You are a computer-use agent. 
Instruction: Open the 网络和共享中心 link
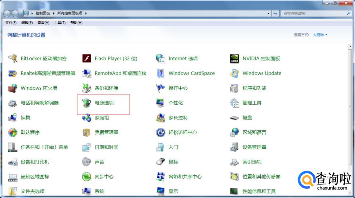185,177
